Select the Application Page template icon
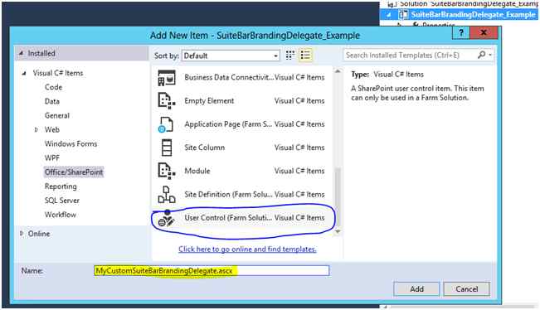540x310 pixels. 166,124
